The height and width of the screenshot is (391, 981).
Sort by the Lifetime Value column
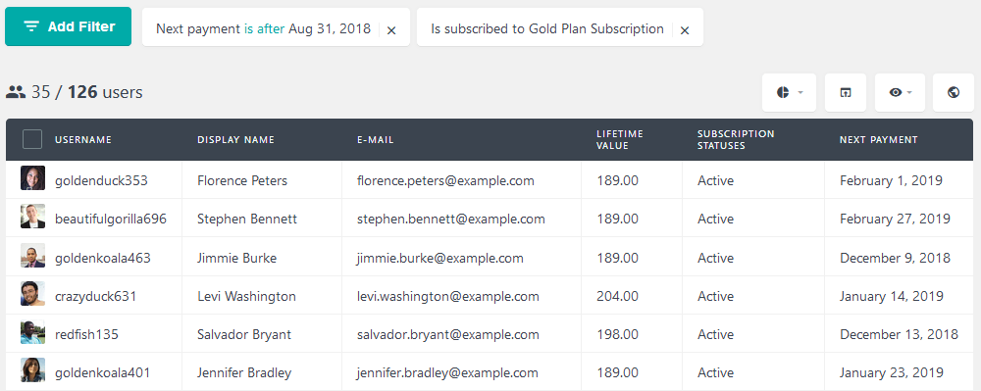(619, 140)
